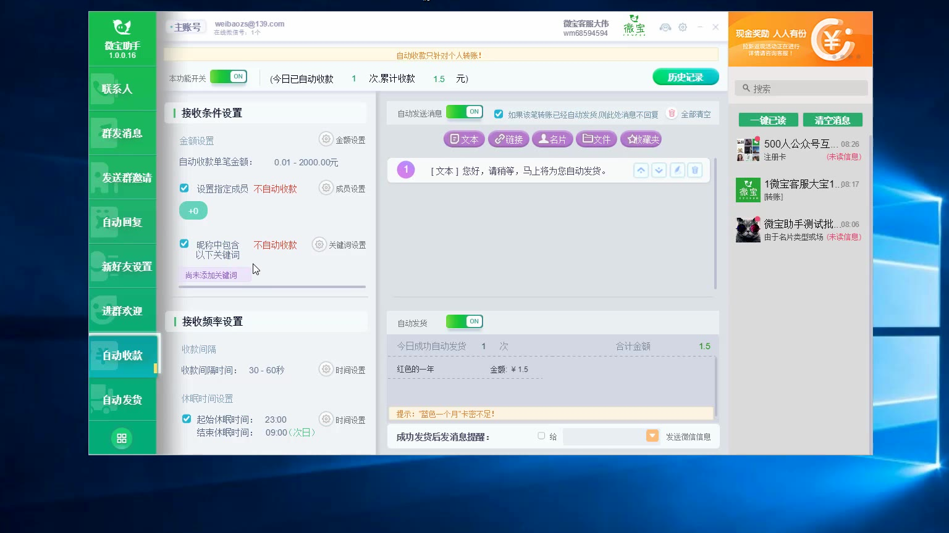This screenshot has width=949, height=533.
Task: Edit message 1 with pencil icon
Action: pyautogui.click(x=677, y=170)
